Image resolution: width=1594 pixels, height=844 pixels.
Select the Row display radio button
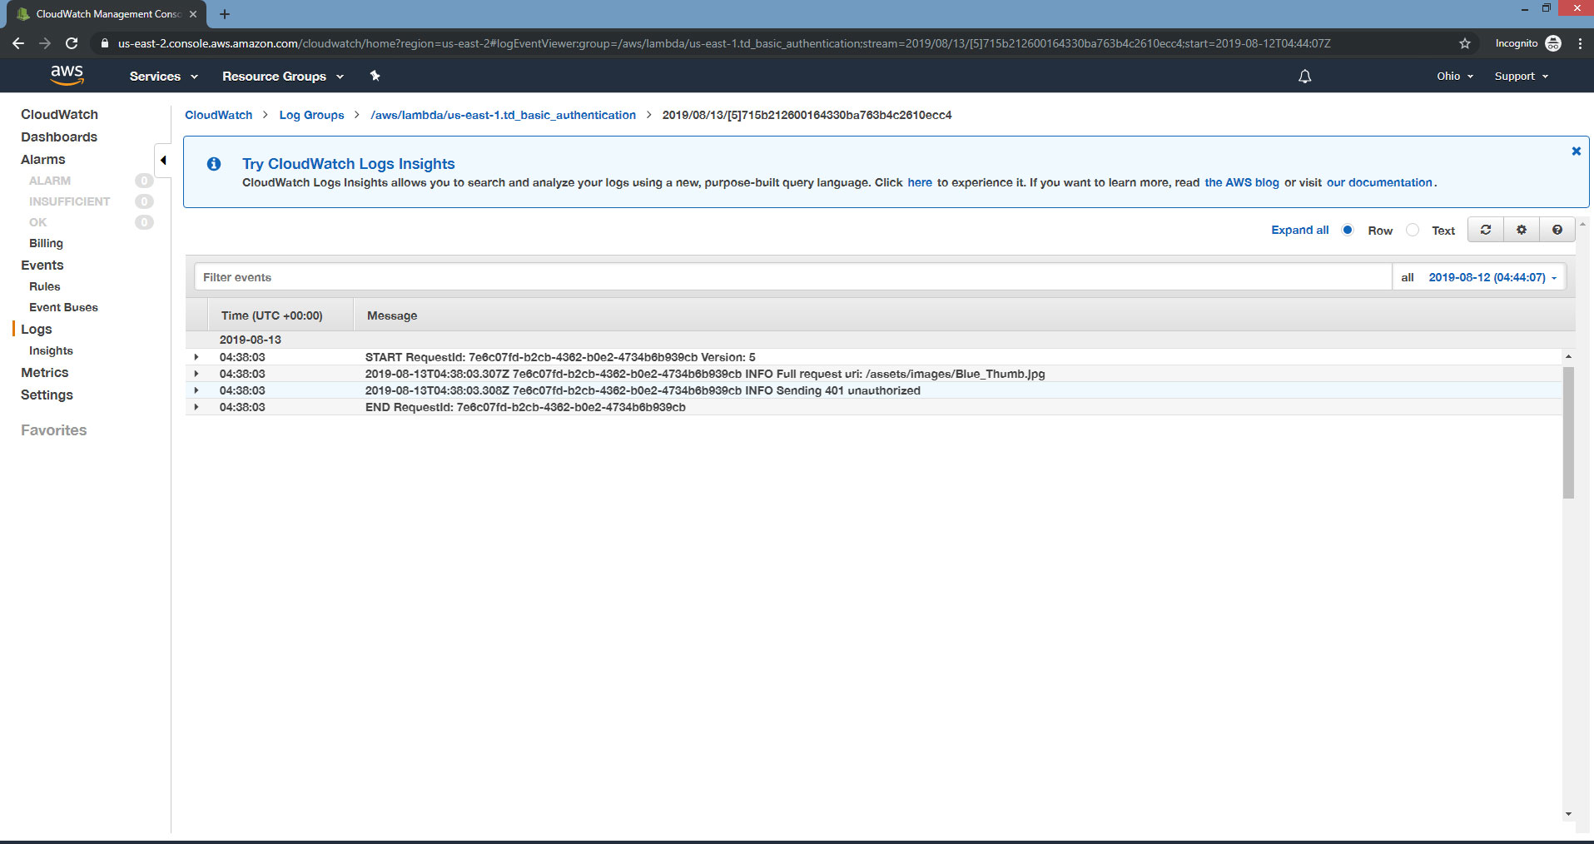click(x=1348, y=230)
